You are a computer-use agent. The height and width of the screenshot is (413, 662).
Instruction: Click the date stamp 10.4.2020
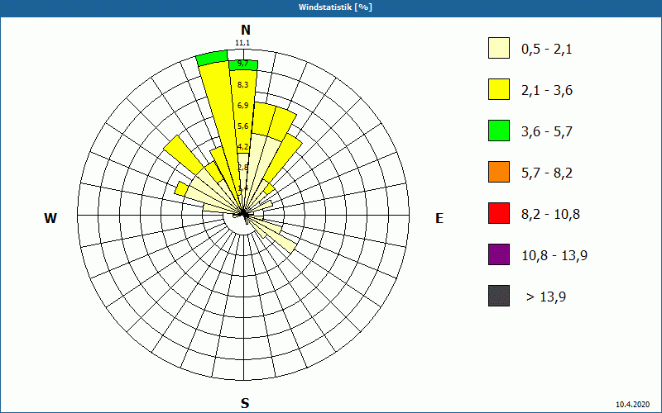[632, 405]
